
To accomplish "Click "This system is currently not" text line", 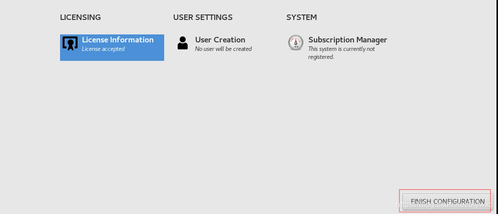I will click(x=341, y=49).
